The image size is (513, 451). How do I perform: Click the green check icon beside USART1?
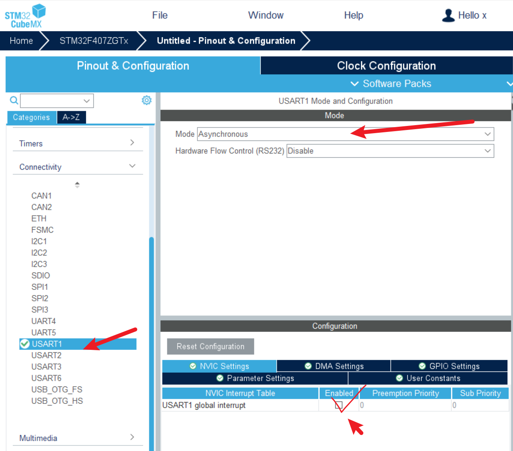point(25,344)
